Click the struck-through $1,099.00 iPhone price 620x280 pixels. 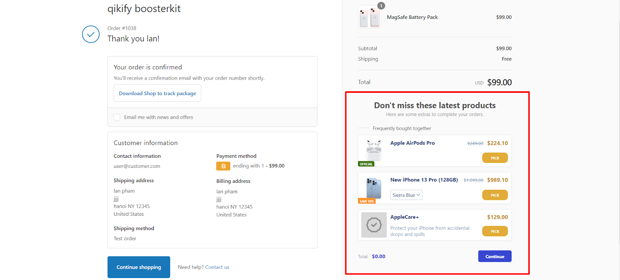(x=474, y=180)
